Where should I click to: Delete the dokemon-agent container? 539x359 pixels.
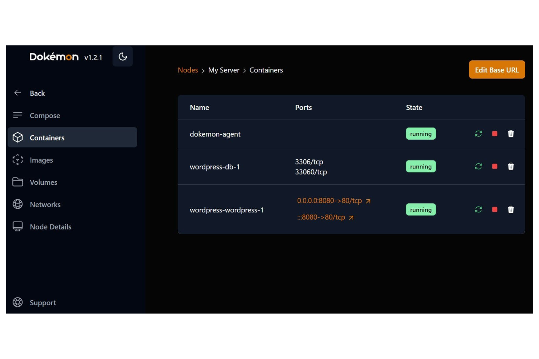(511, 134)
